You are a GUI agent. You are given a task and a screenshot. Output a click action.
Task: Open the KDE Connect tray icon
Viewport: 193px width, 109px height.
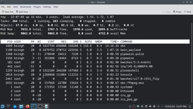tap(142, 106)
